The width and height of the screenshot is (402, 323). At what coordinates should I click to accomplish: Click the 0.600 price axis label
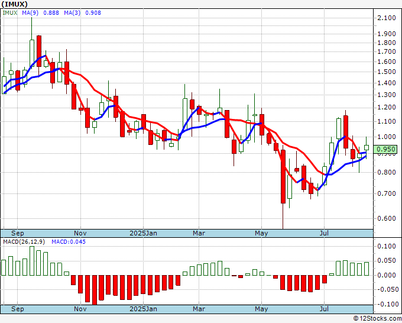pyautogui.click(x=387, y=218)
